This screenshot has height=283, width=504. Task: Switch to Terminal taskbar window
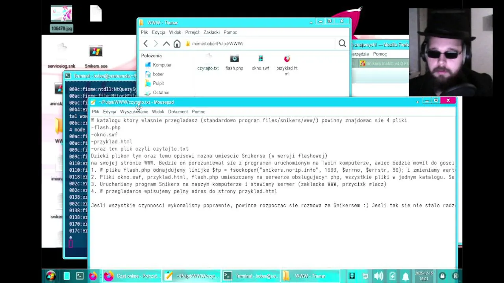coord(251,276)
